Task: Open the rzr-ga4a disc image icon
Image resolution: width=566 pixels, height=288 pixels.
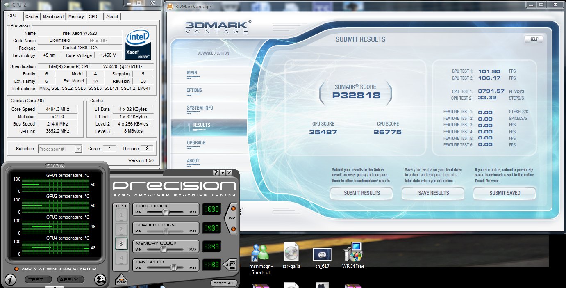Action: [292, 256]
